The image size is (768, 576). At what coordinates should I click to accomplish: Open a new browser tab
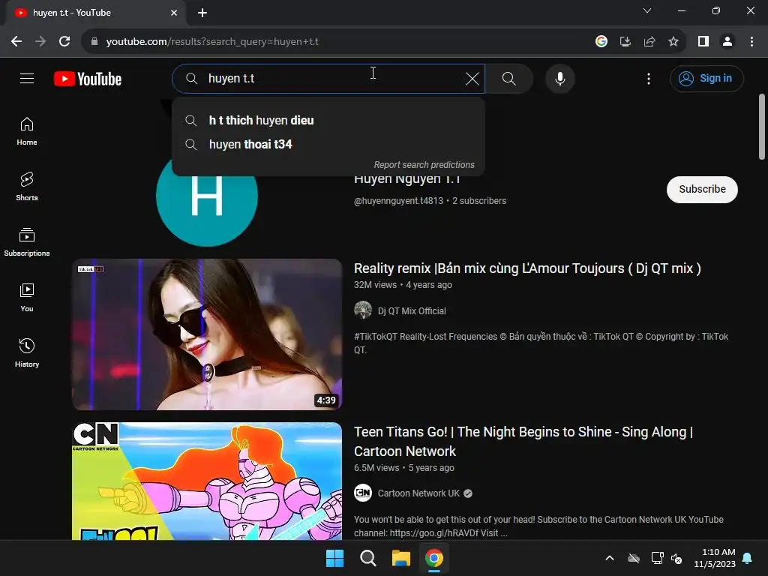pos(202,13)
